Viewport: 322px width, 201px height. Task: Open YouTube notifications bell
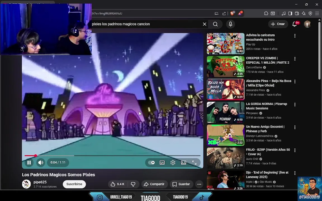click(x=295, y=24)
